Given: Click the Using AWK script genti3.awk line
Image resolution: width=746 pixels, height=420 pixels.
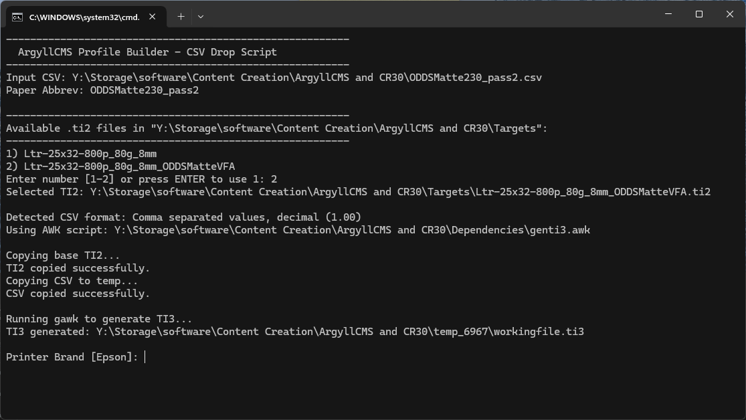Looking at the screenshot, I should 298,230.
